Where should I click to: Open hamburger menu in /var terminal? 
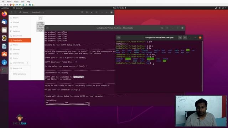185,38
